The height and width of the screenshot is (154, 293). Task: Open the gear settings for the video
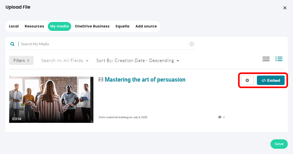(x=247, y=81)
